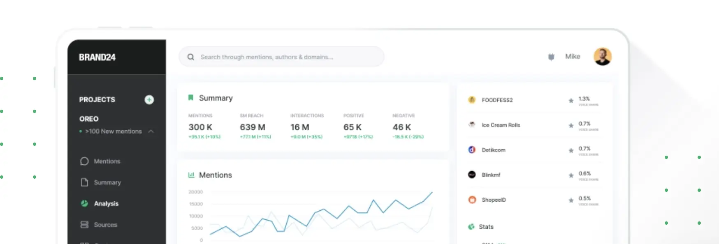Viewport: 719px width, 244px height.
Task: Star the Ice Cream Rolls row
Action: [571, 125]
